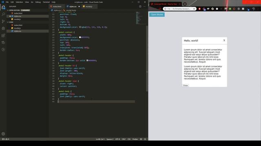
Task: Open the Help menu
Action: point(53,2)
